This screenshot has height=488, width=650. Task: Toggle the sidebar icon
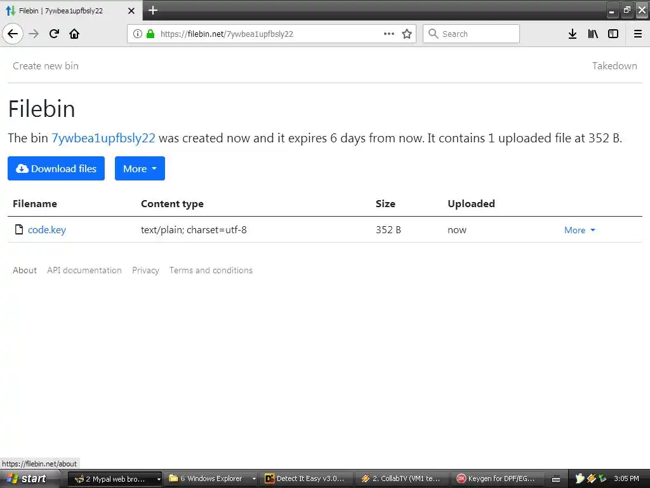pos(613,34)
